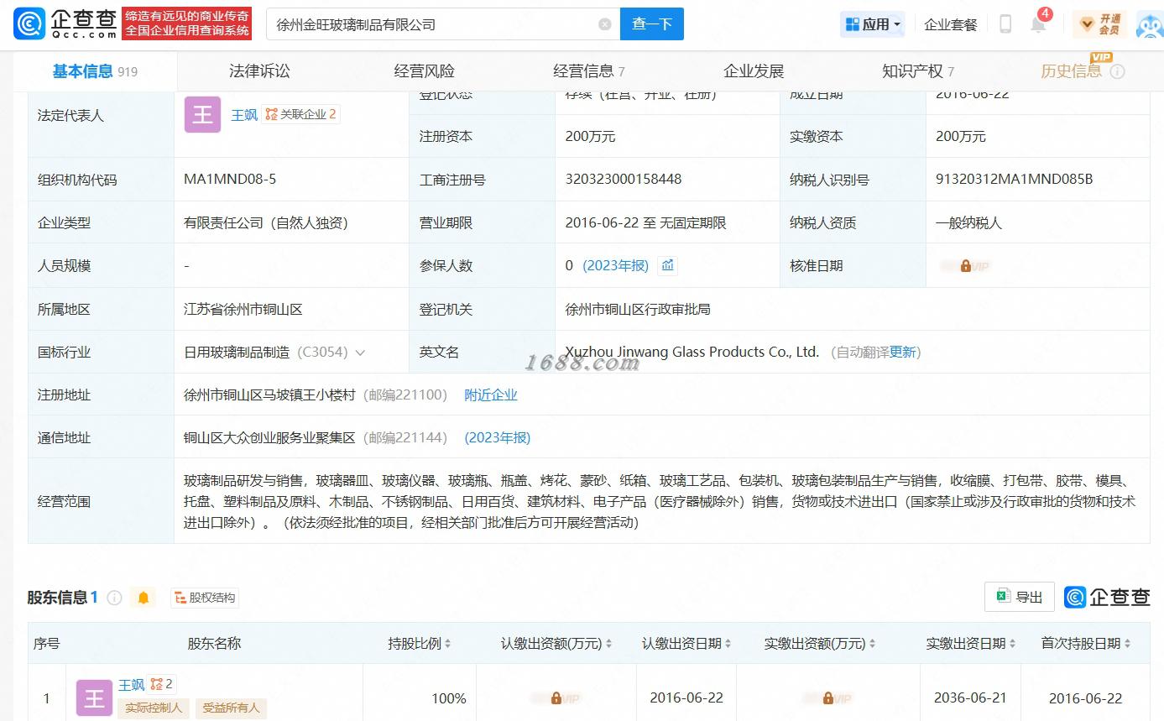This screenshot has height=721, width=1164.
Task: Click the 2036-06-21 paid-in date cell
Action: coord(971,698)
